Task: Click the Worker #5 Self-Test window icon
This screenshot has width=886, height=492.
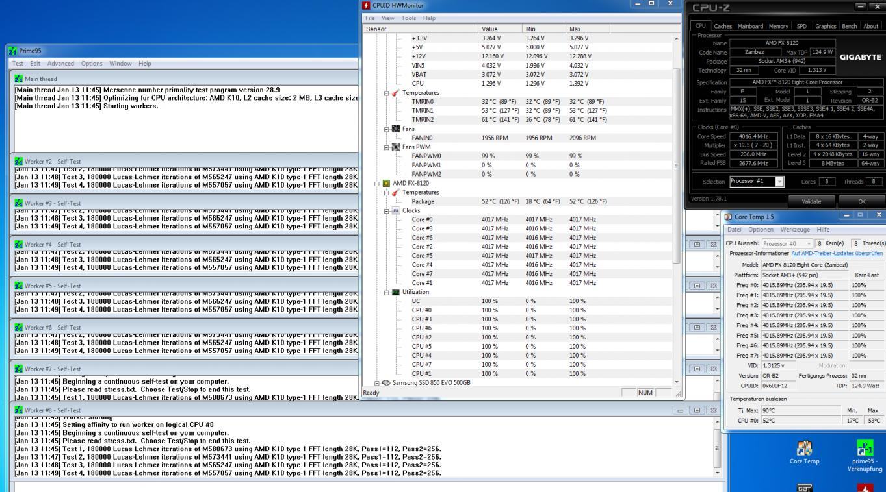Action: (x=18, y=286)
